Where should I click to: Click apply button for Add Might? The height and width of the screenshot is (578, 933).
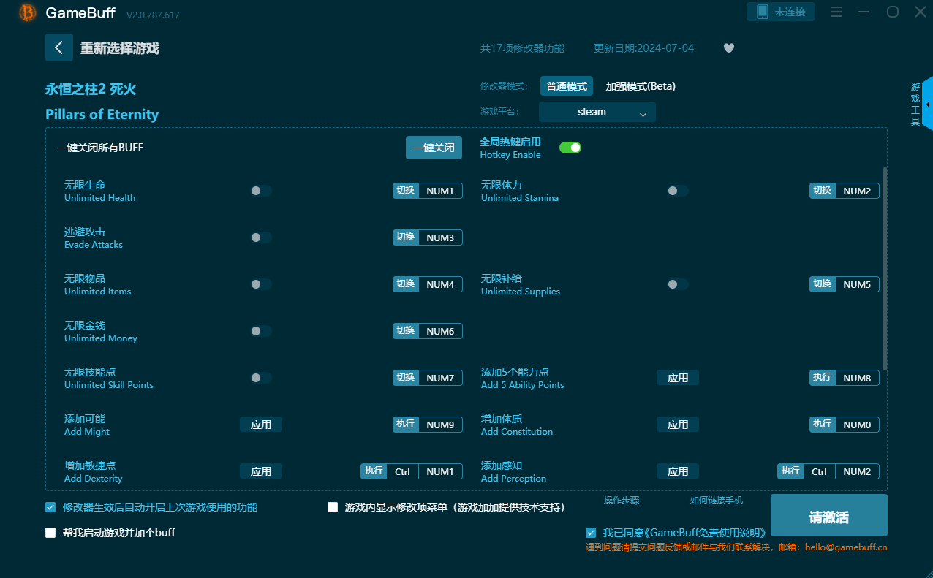pos(261,425)
